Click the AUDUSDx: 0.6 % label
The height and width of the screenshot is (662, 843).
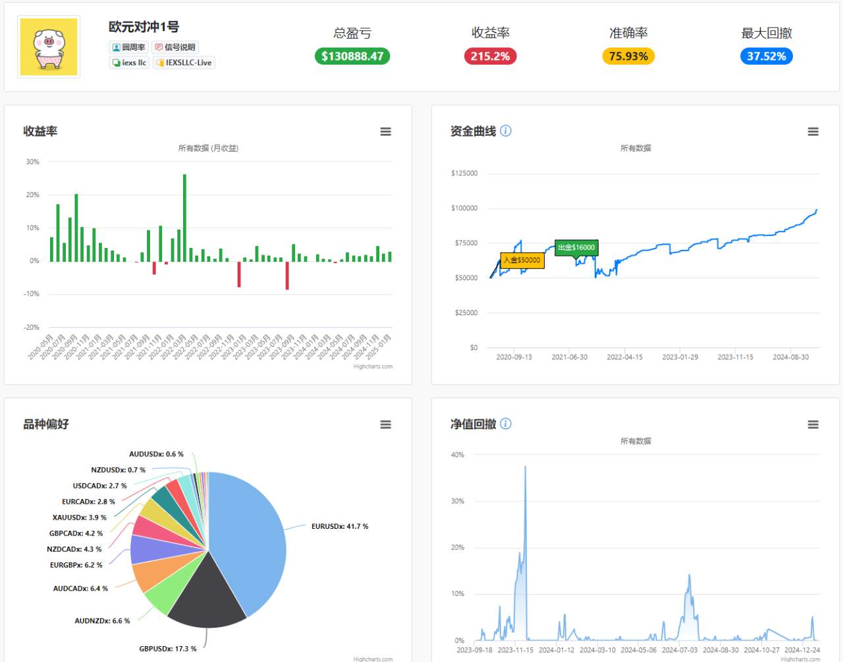tap(157, 454)
